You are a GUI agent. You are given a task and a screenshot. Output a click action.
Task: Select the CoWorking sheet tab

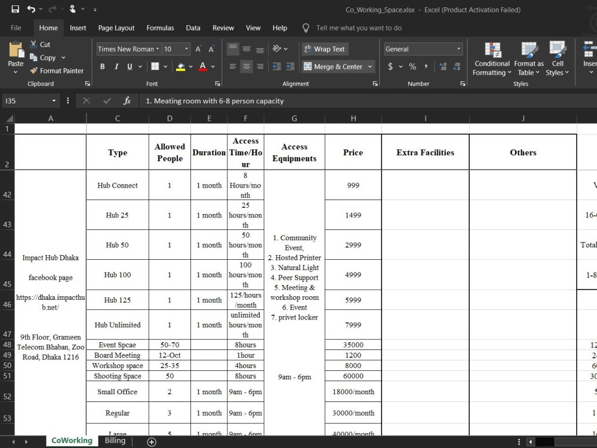72,441
